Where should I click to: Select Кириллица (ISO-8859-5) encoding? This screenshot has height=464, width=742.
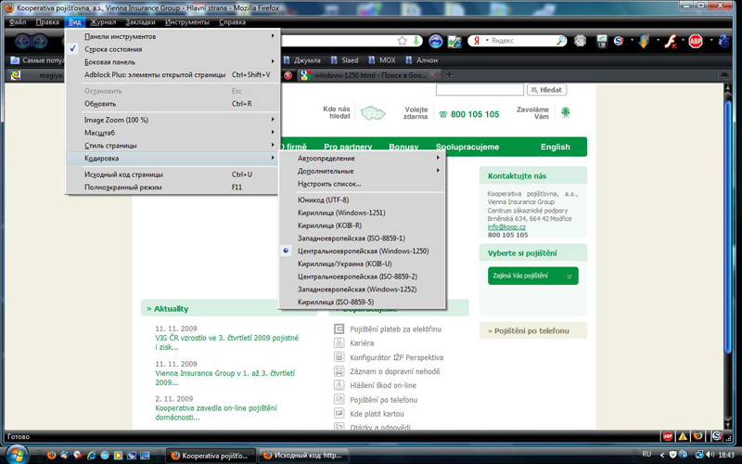[x=363, y=303]
